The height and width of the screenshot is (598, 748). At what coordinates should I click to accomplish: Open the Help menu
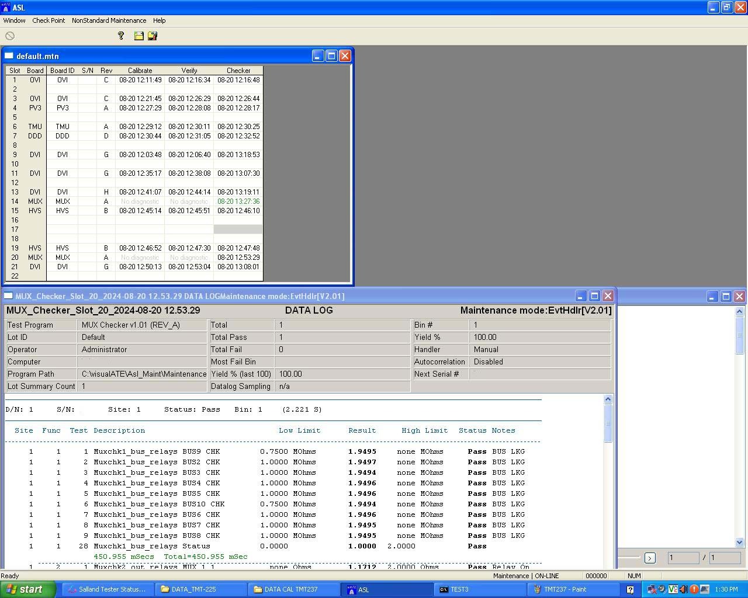tap(159, 20)
